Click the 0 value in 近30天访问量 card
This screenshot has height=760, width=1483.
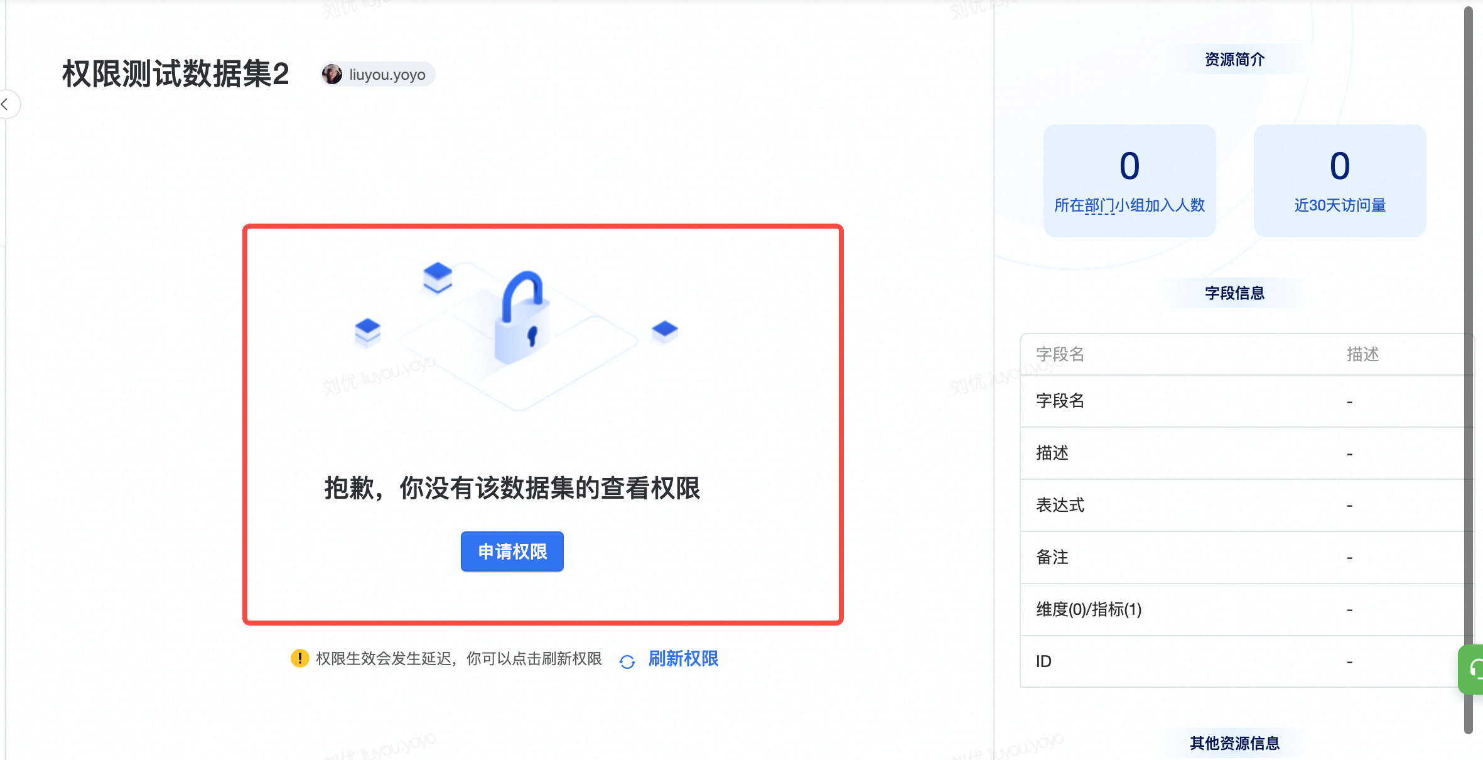pyautogui.click(x=1340, y=166)
